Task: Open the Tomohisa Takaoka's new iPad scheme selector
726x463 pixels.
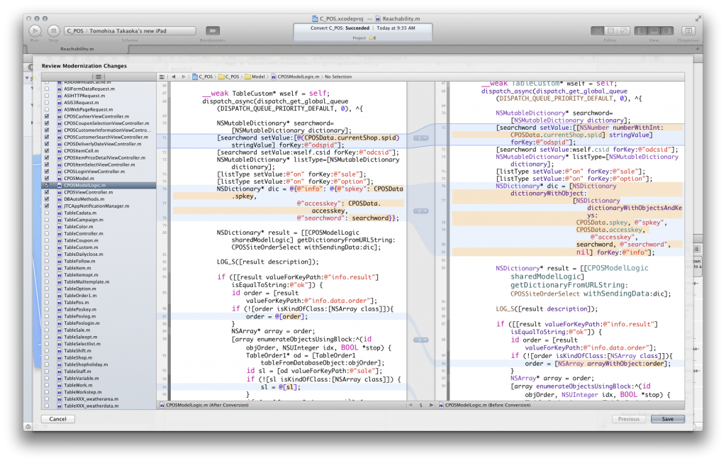Action: click(x=128, y=30)
